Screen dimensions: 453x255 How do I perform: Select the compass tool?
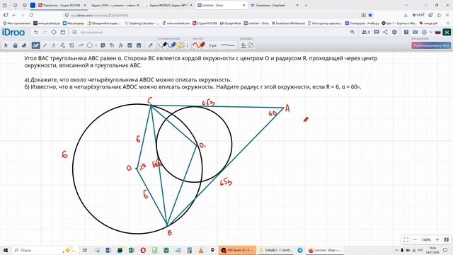coord(54,45)
